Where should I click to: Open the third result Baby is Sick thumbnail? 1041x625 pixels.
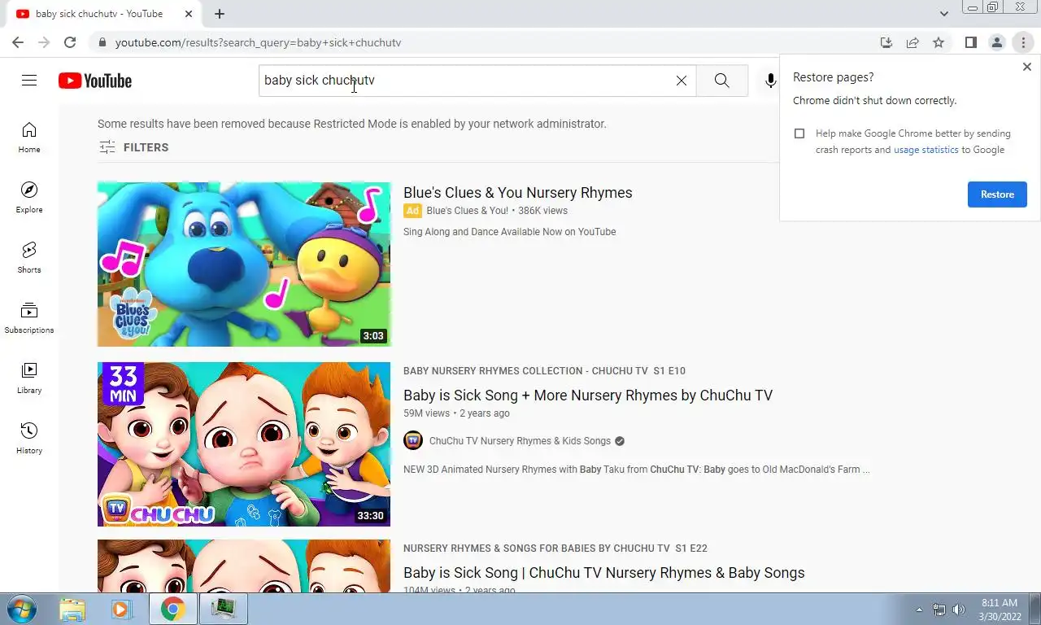pyautogui.click(x=244, y=566)
